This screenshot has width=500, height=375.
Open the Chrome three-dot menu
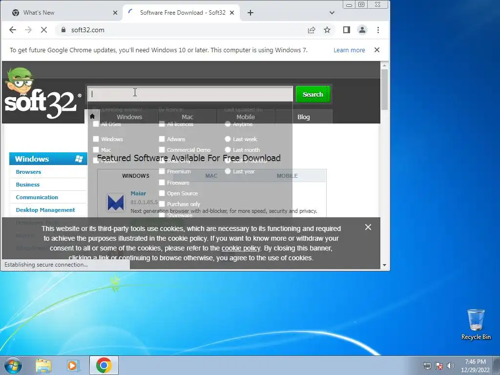pos(378,30)
